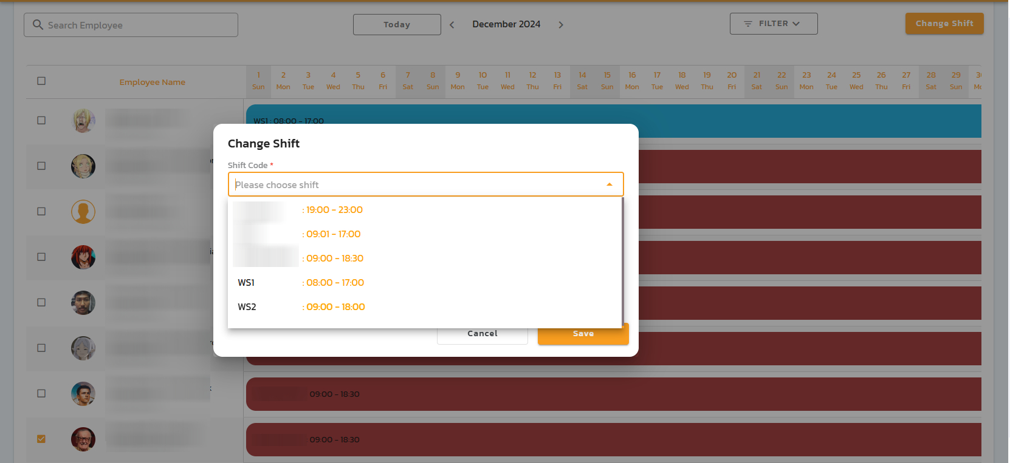Toggle the select-all employees checkbox
This screenshot has width=1010, height=463.
click(41, 81)
